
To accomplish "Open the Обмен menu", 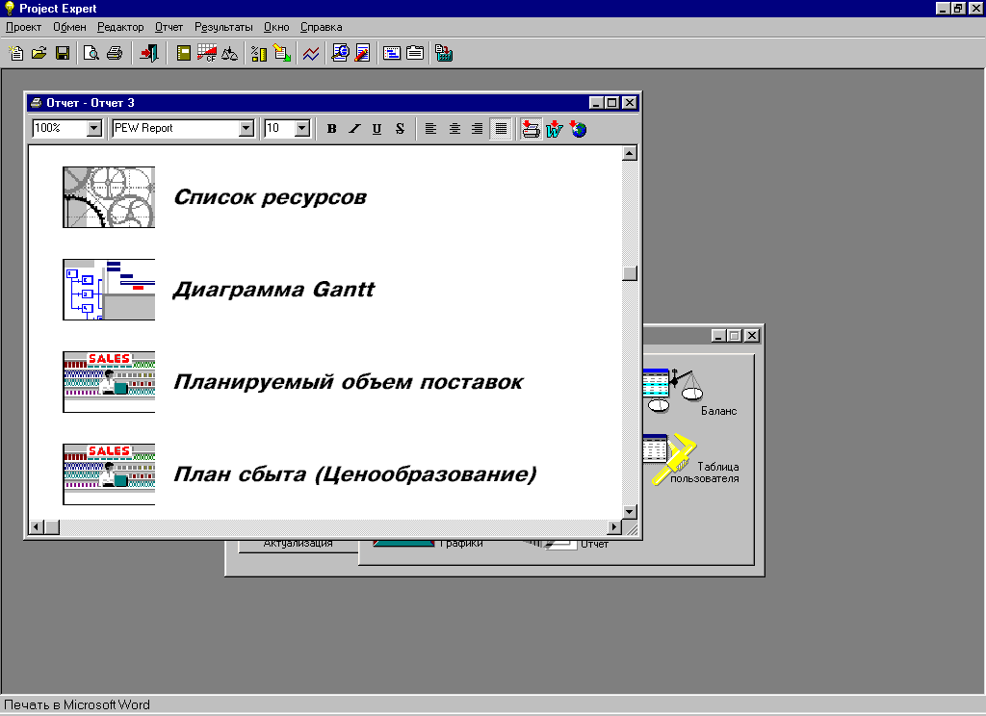I will pos(69,27).
